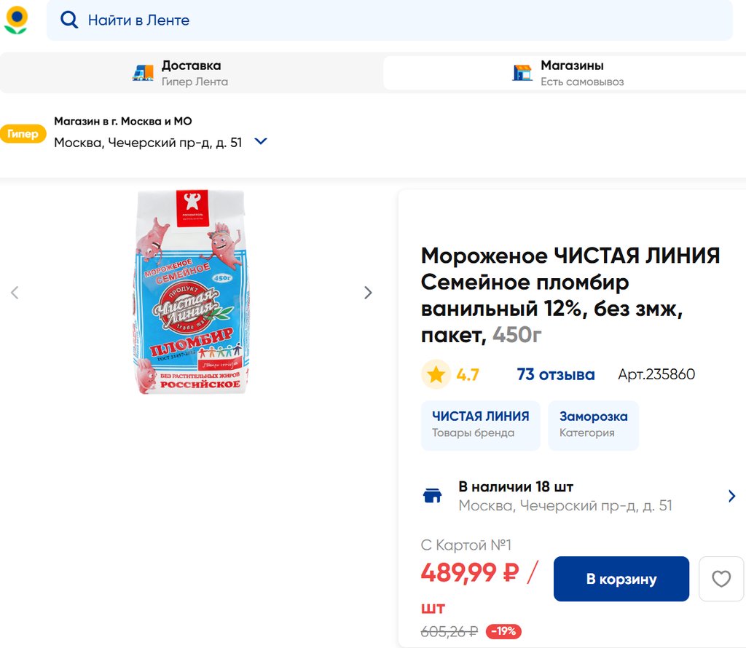Click the search magnifier icon
Viewport: 746px width, 648px height.
click(69, 20)
